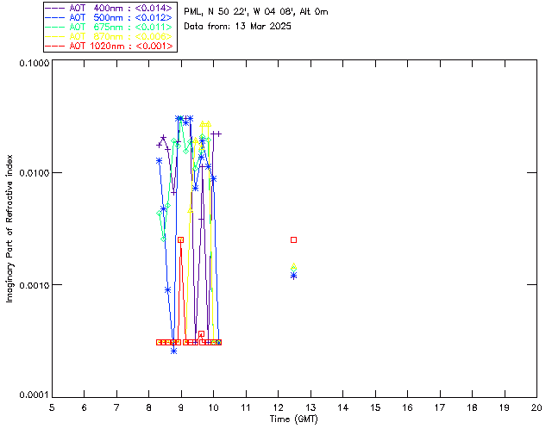Click the PML station location text
The height and width of the screenshot is (441, 552).
(x=256, y=12)
